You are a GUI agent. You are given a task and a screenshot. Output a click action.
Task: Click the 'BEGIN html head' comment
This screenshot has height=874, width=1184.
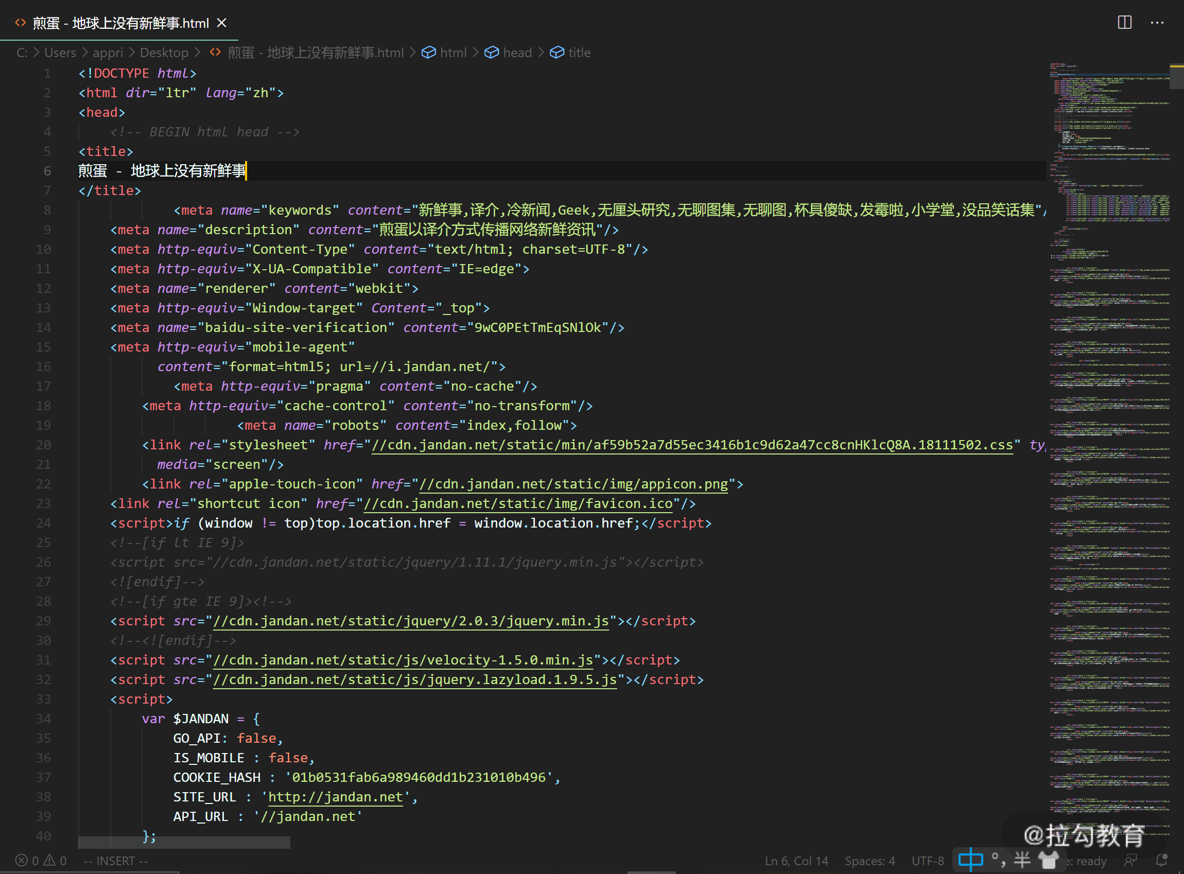205,132
